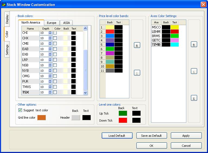Viewport: 208px width, 153px height.
Task: Click the plus button beside Axes Color Settings
Action: 194,44
